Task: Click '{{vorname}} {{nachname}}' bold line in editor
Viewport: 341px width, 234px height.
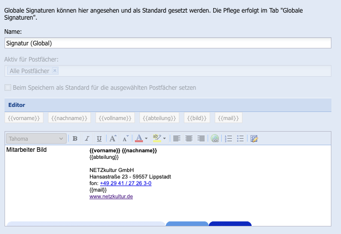Action: point(123,150)
